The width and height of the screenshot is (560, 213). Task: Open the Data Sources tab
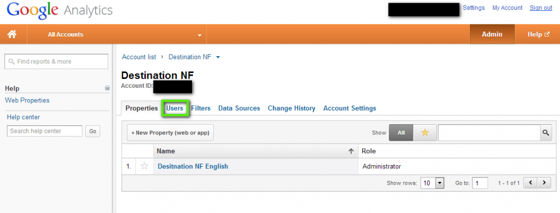coord(240,108)
